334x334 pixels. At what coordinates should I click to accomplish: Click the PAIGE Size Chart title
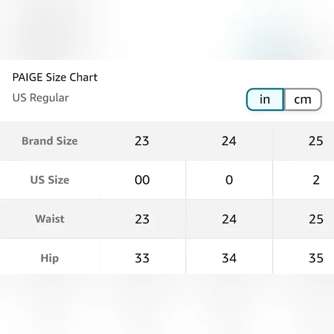55,77
